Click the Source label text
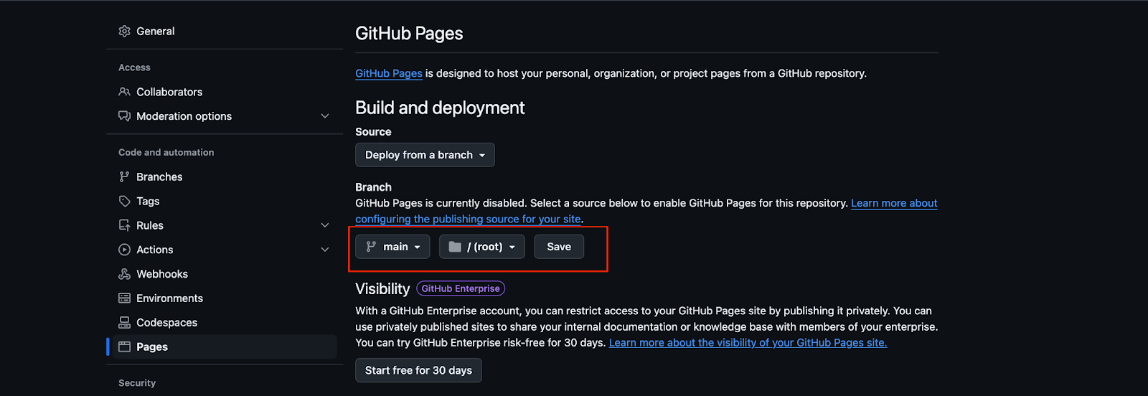This screenshot has width=1148, height=396. [373, 132]
